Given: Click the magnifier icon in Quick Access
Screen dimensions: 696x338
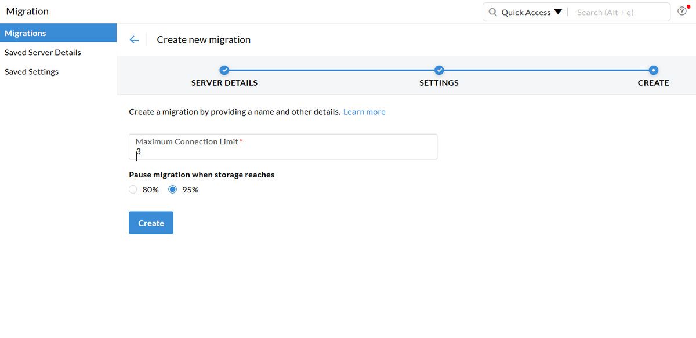Looking at the screenshot, I should [492, 12].
